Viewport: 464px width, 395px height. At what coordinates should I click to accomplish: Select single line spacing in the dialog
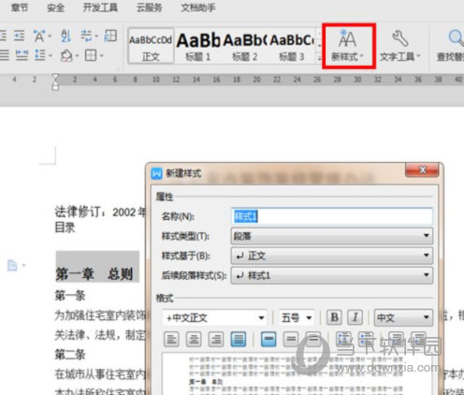(x=268, y=339)
